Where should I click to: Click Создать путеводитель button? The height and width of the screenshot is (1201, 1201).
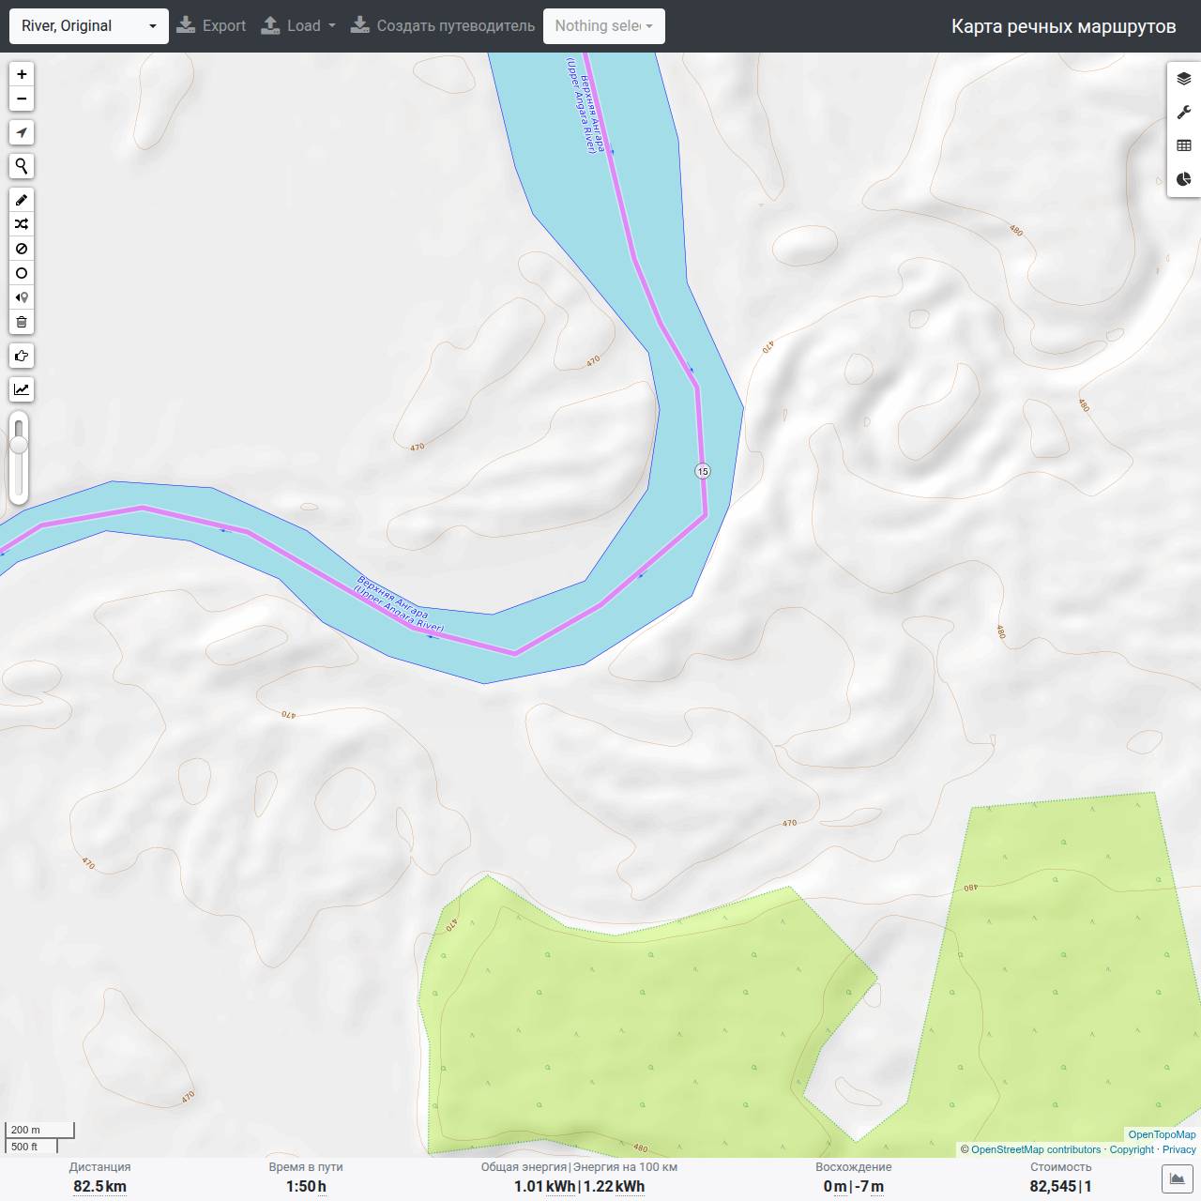pyautogui.click(x=442, y=26)
